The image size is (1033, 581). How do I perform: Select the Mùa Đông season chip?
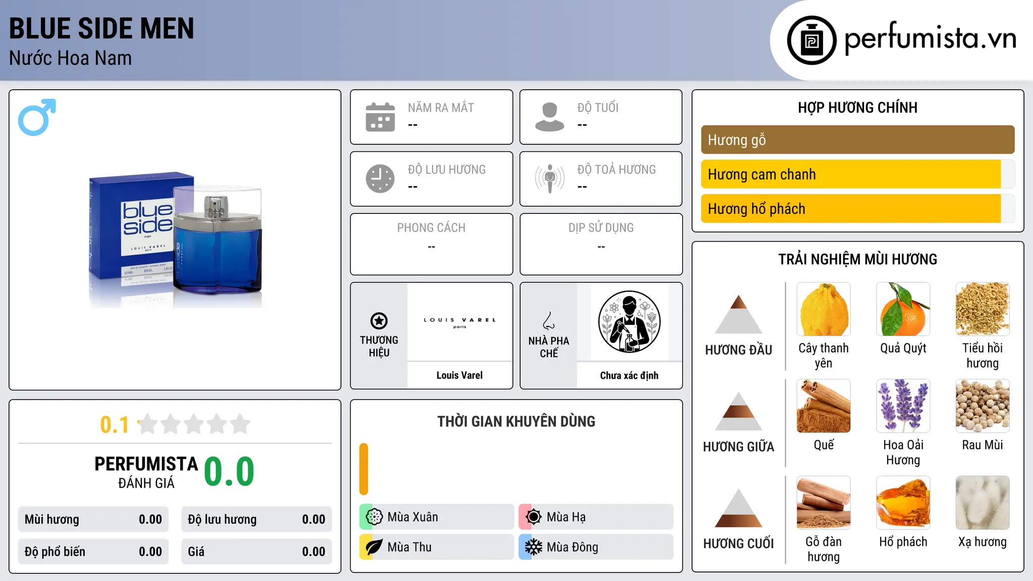tap(596, 547)
